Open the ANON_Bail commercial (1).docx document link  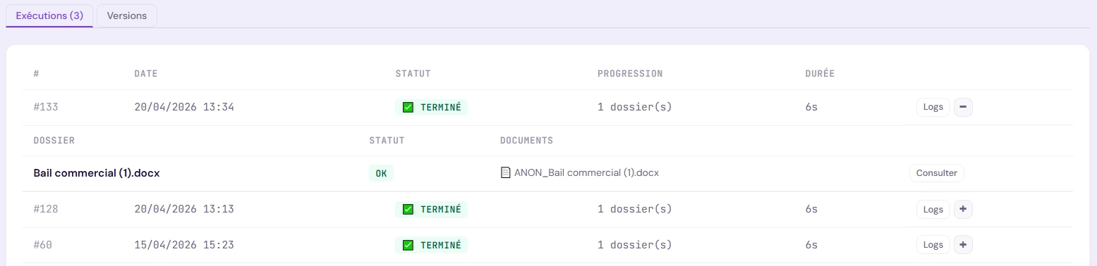pyautogui.click(x=586, y=173)
